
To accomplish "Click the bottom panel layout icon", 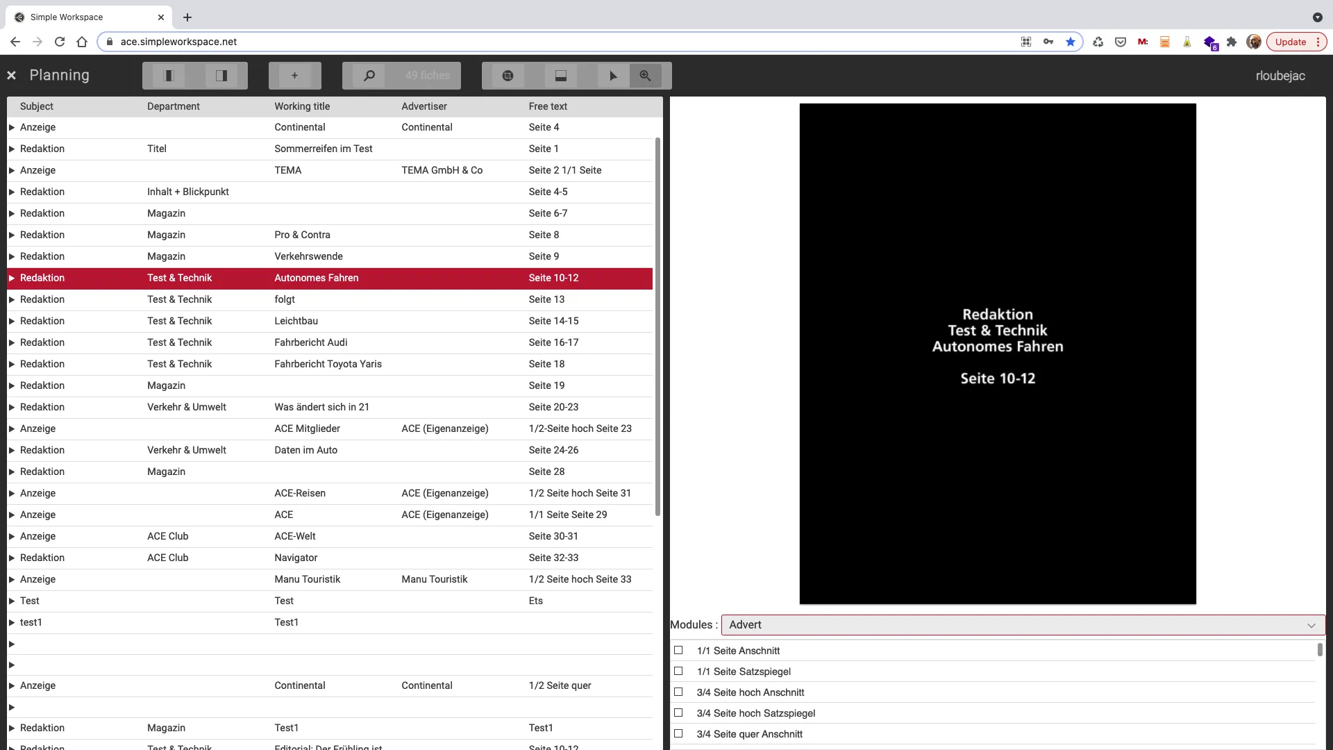I will click(561, 76).
